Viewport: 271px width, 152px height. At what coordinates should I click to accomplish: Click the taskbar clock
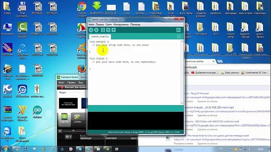(260, 149)
